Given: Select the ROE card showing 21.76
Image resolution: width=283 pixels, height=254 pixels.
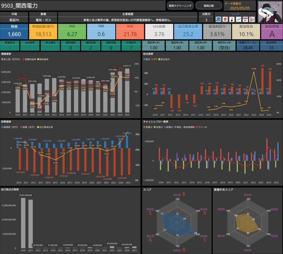Looking at the screenshot, I should [x=130, y=32].
